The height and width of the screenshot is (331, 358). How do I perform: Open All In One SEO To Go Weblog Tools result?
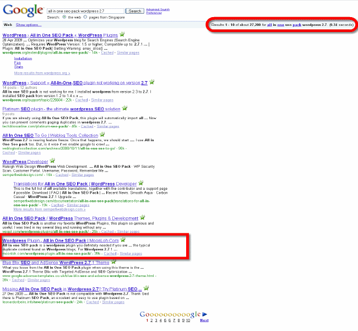50,135
